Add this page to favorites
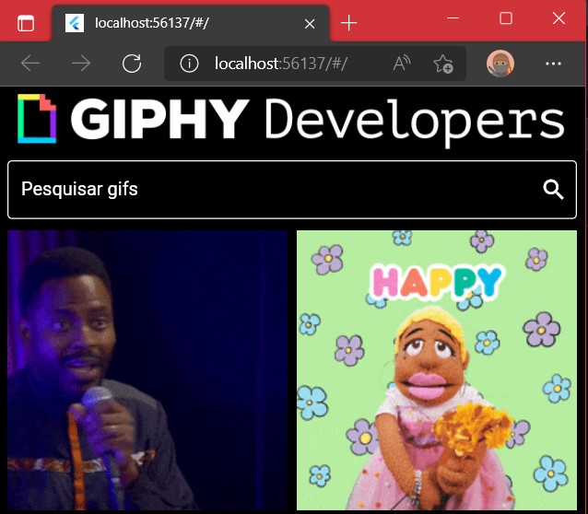 coord(443,64)
